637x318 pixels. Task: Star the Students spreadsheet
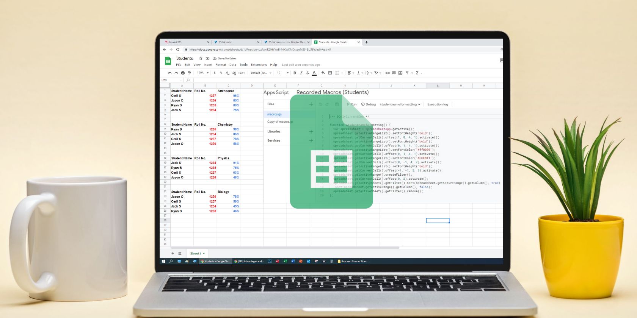pos(201,58)
